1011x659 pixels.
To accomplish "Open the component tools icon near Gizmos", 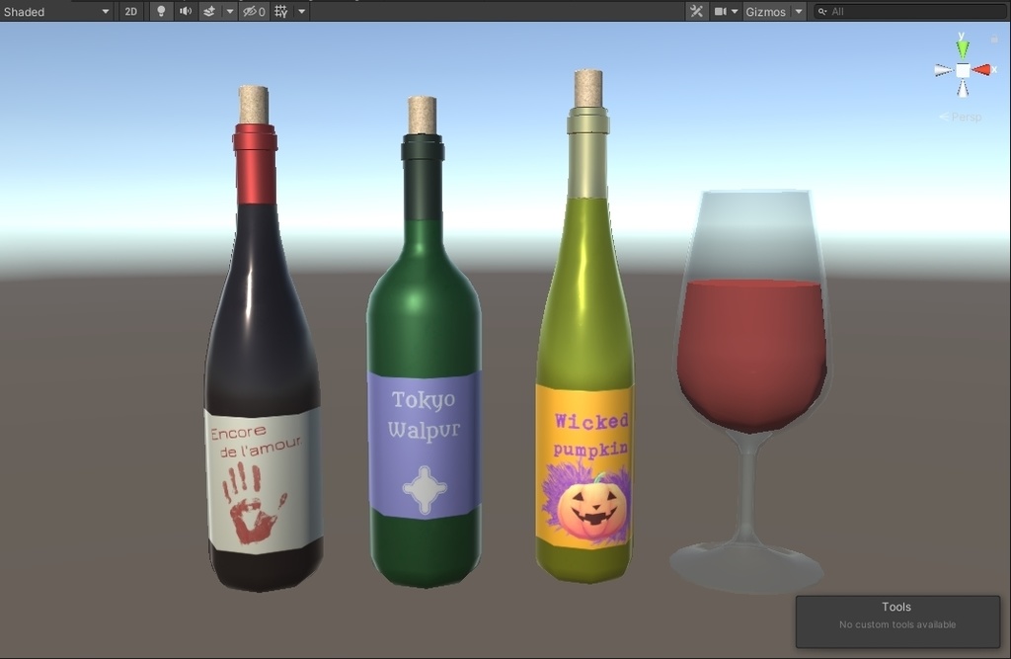I will pos(697,11).
